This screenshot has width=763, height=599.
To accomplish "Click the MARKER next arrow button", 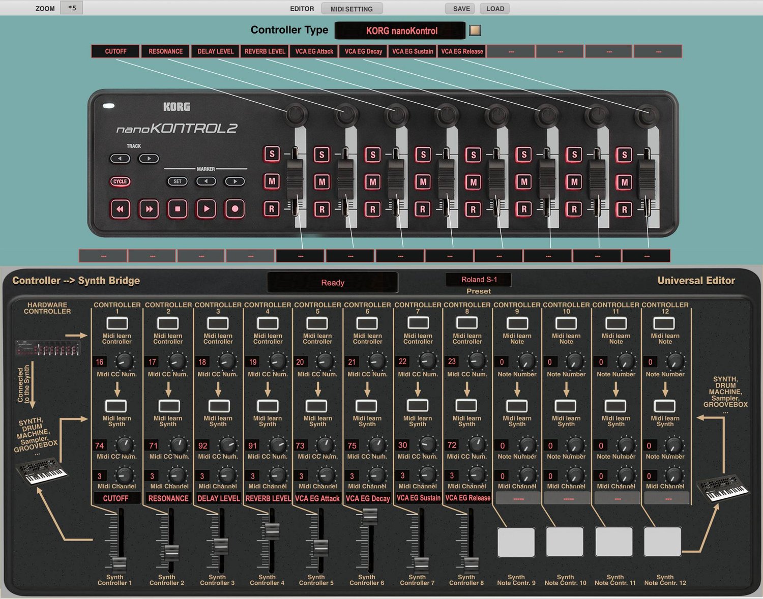I will pos(235,181).
